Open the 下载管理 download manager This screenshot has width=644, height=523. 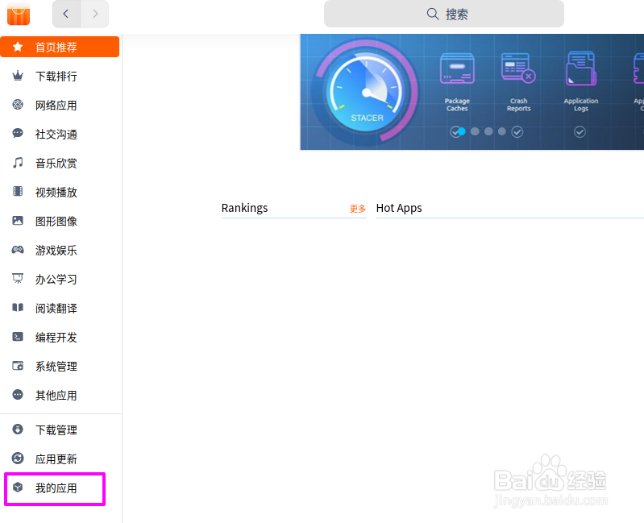[60, 430]
